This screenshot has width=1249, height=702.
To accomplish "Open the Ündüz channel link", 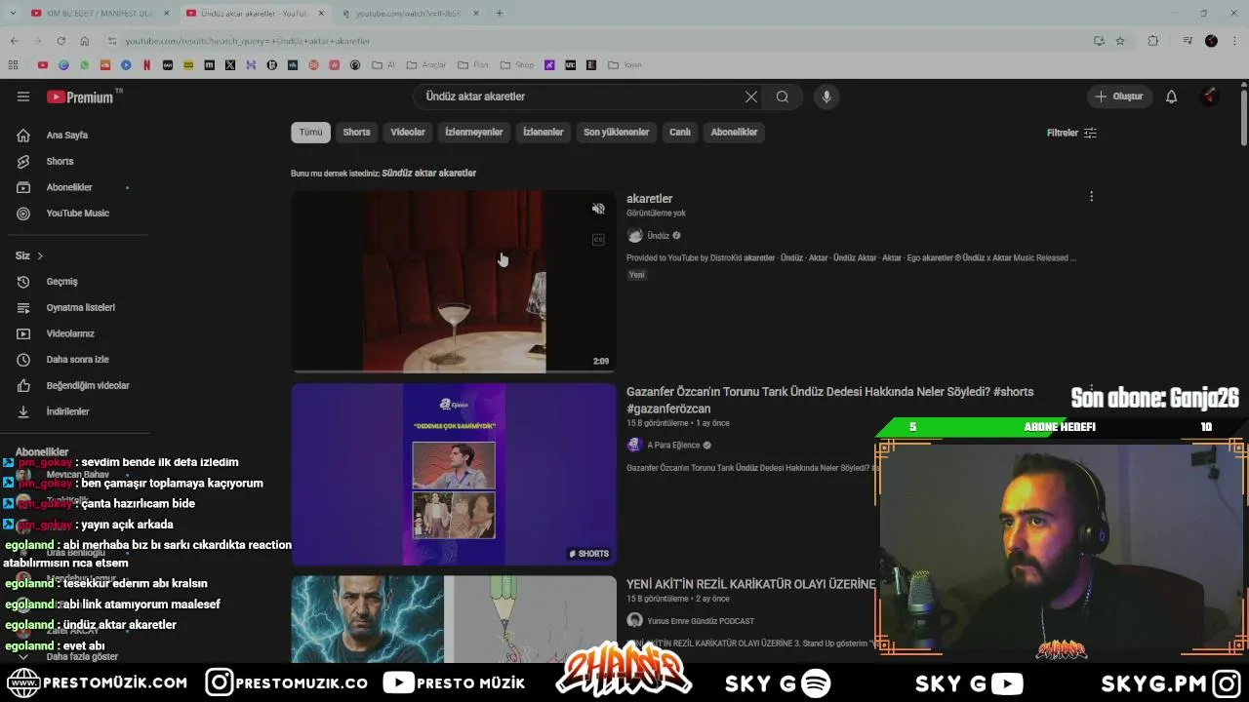I will (658, 236).
